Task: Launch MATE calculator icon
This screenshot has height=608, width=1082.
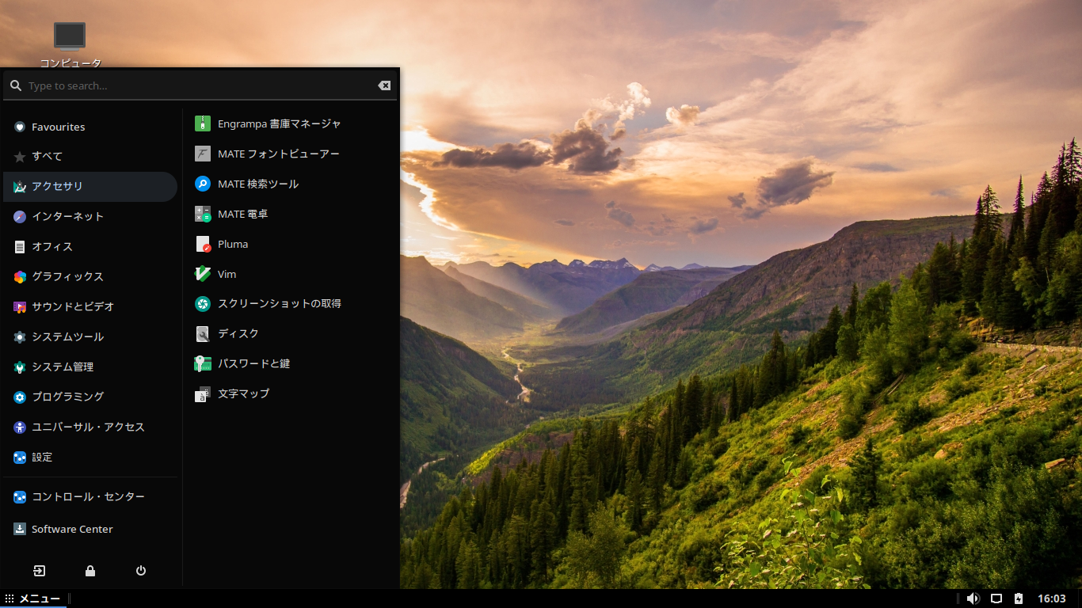Action: point(203,214)
